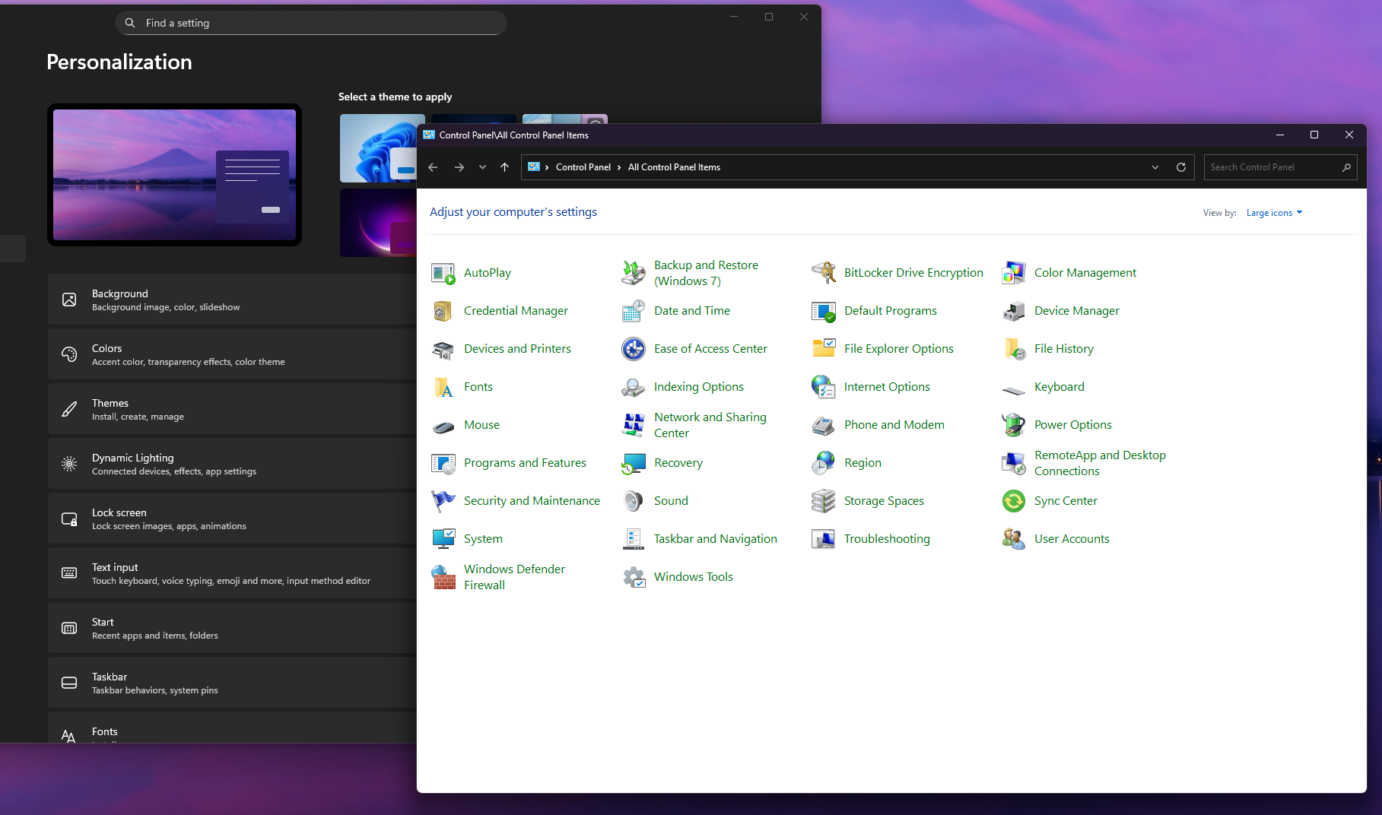This screenshot has width=1382, height=815.
Task: Maximize the Control Panel window
Action: [1314, 135]
